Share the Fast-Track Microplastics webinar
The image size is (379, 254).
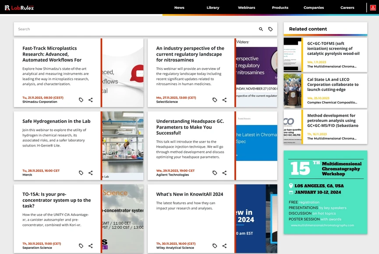[91, 100]
